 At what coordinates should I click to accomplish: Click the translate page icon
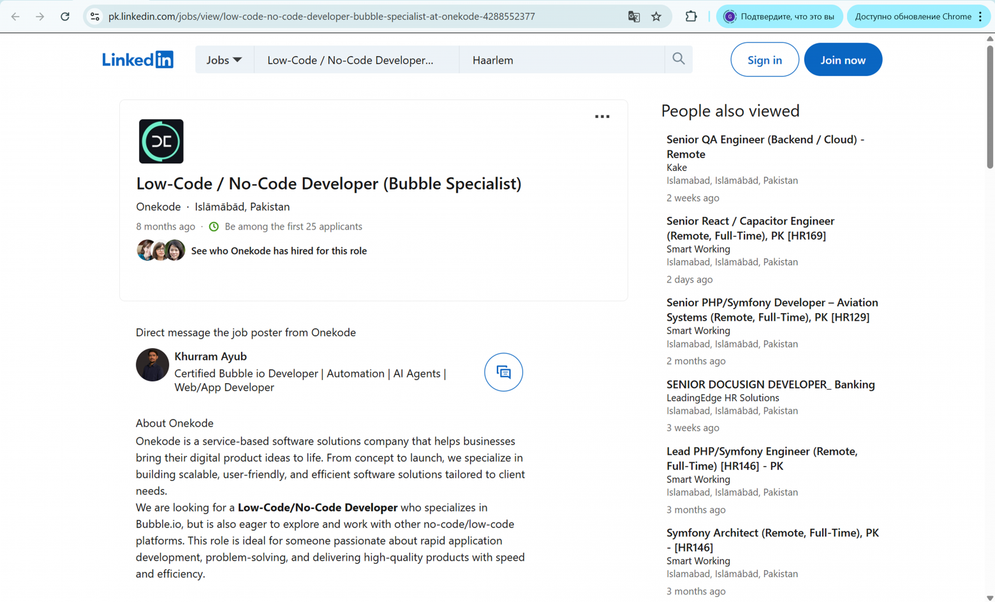tap(633, 17)
